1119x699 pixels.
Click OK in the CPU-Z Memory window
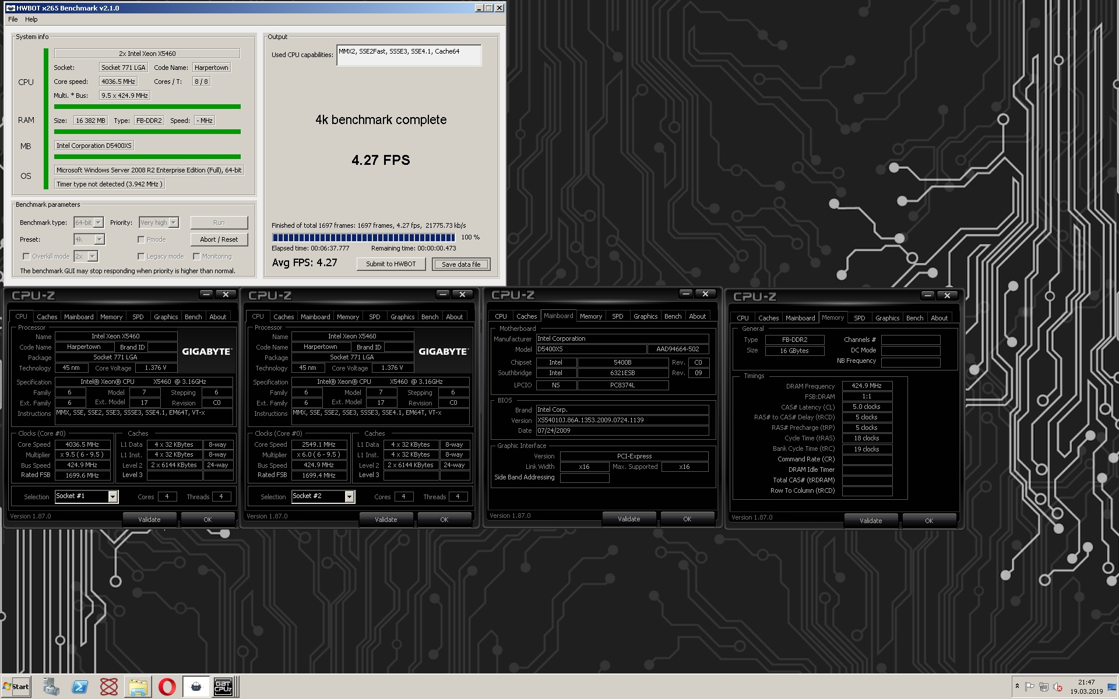click(929, 521)
